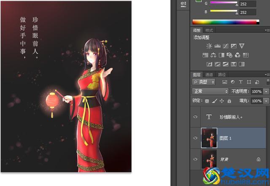Screen dimensions: 270x186
Task: Add a Curves adjustment
Action: [x=226, y=46]
